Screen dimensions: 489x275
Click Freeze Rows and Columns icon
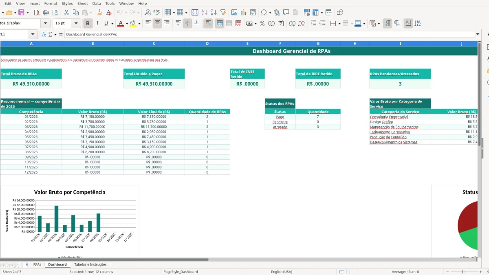point(315,13)
